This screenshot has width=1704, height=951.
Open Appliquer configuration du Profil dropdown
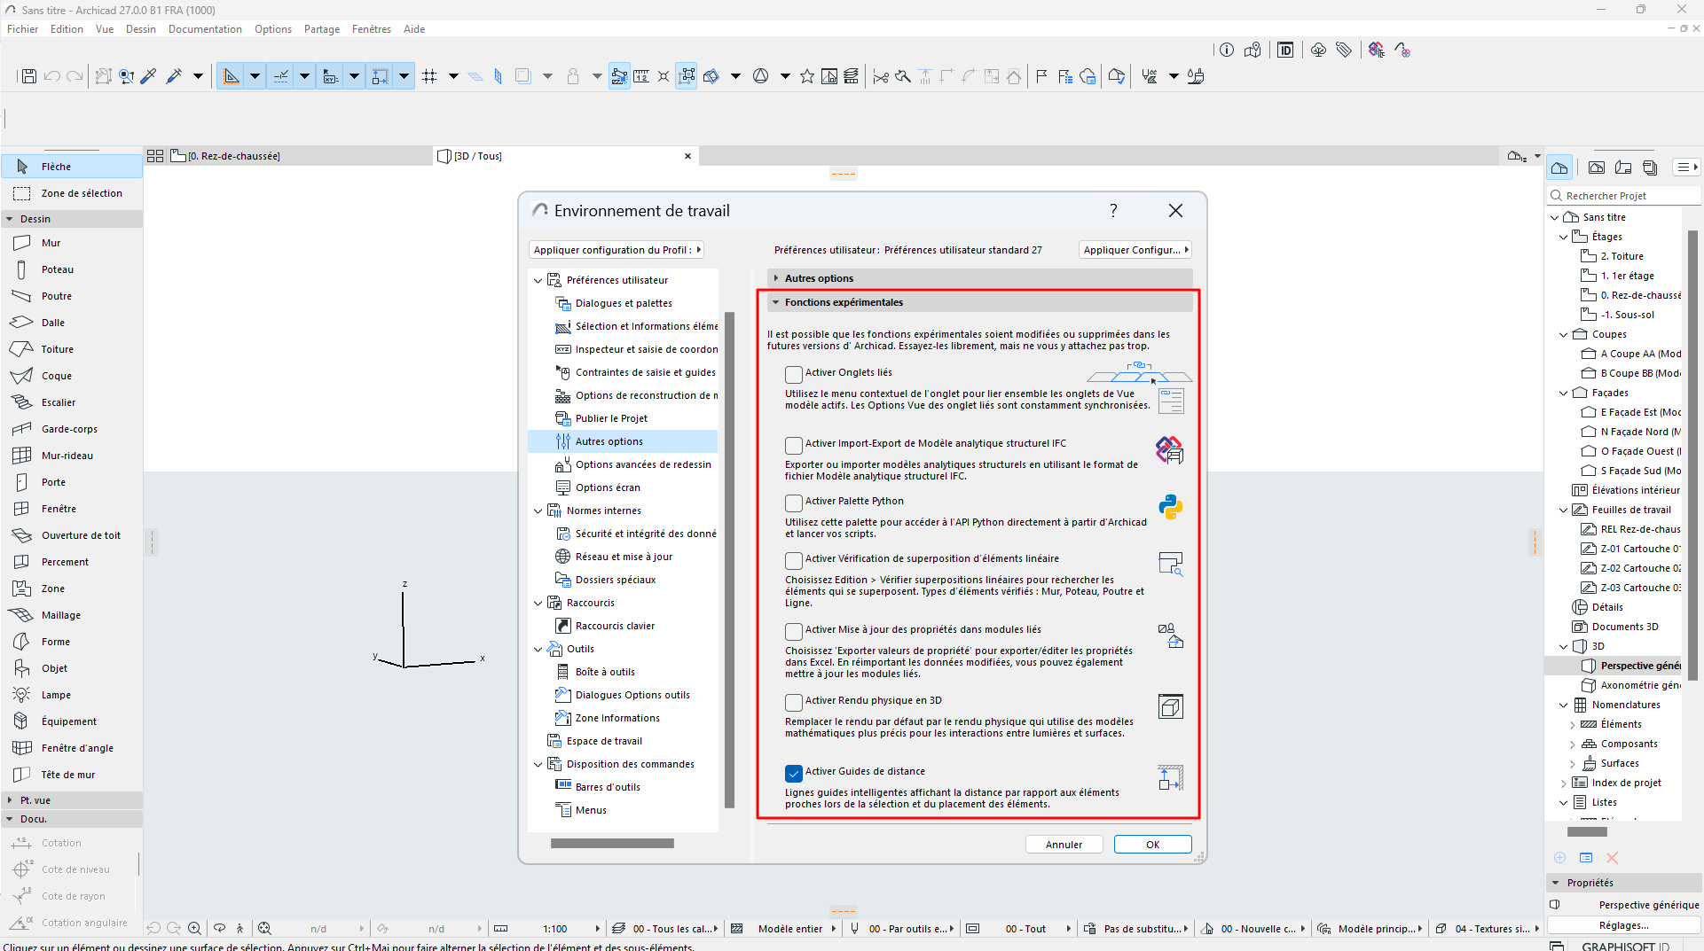[x=616, y=250]
